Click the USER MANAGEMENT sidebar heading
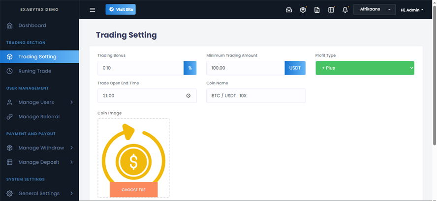Image resolution: width=437 pixels, height=201 pixels. coord(28,88)
